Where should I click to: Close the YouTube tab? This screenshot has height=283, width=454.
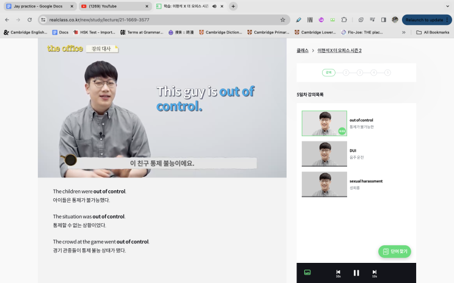click(147, 6)
